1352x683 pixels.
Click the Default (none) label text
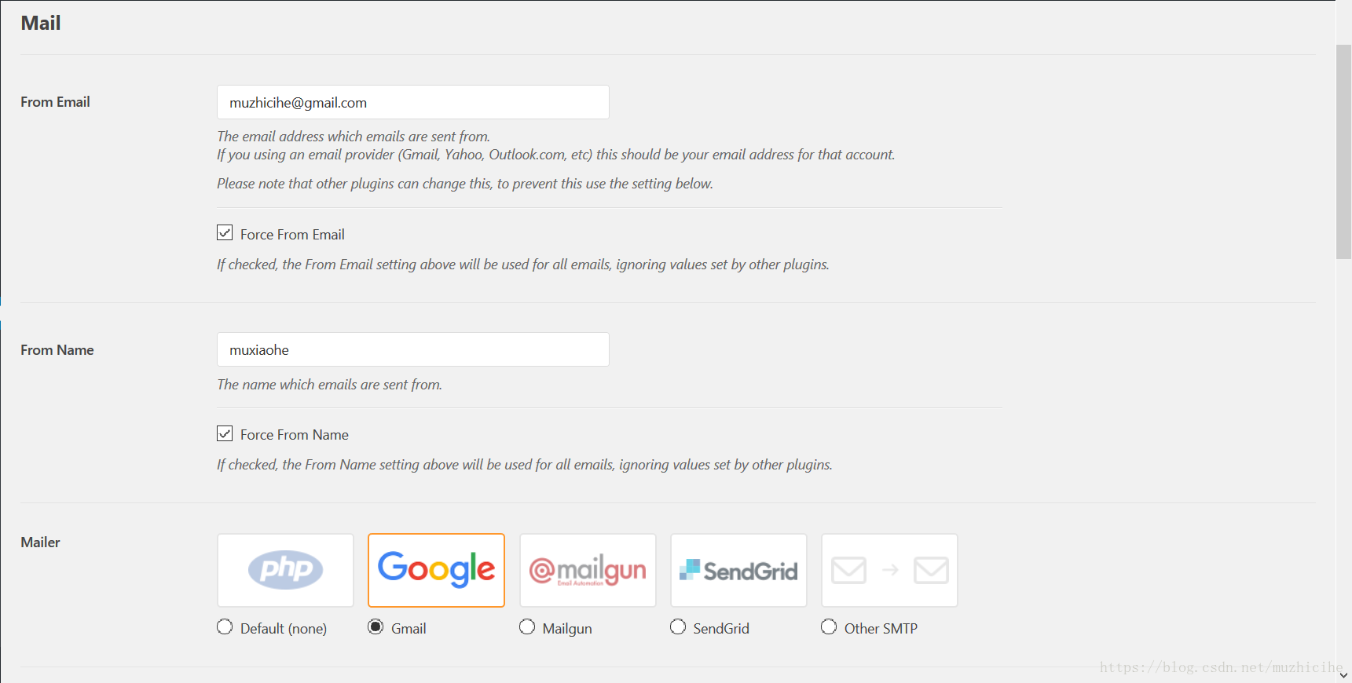(x=284, y=629)
